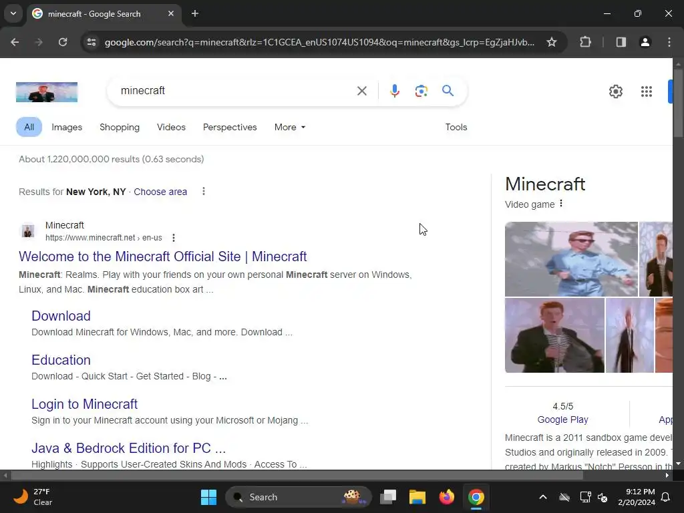Search by image with the lens icon

click(x=421, y=91)
